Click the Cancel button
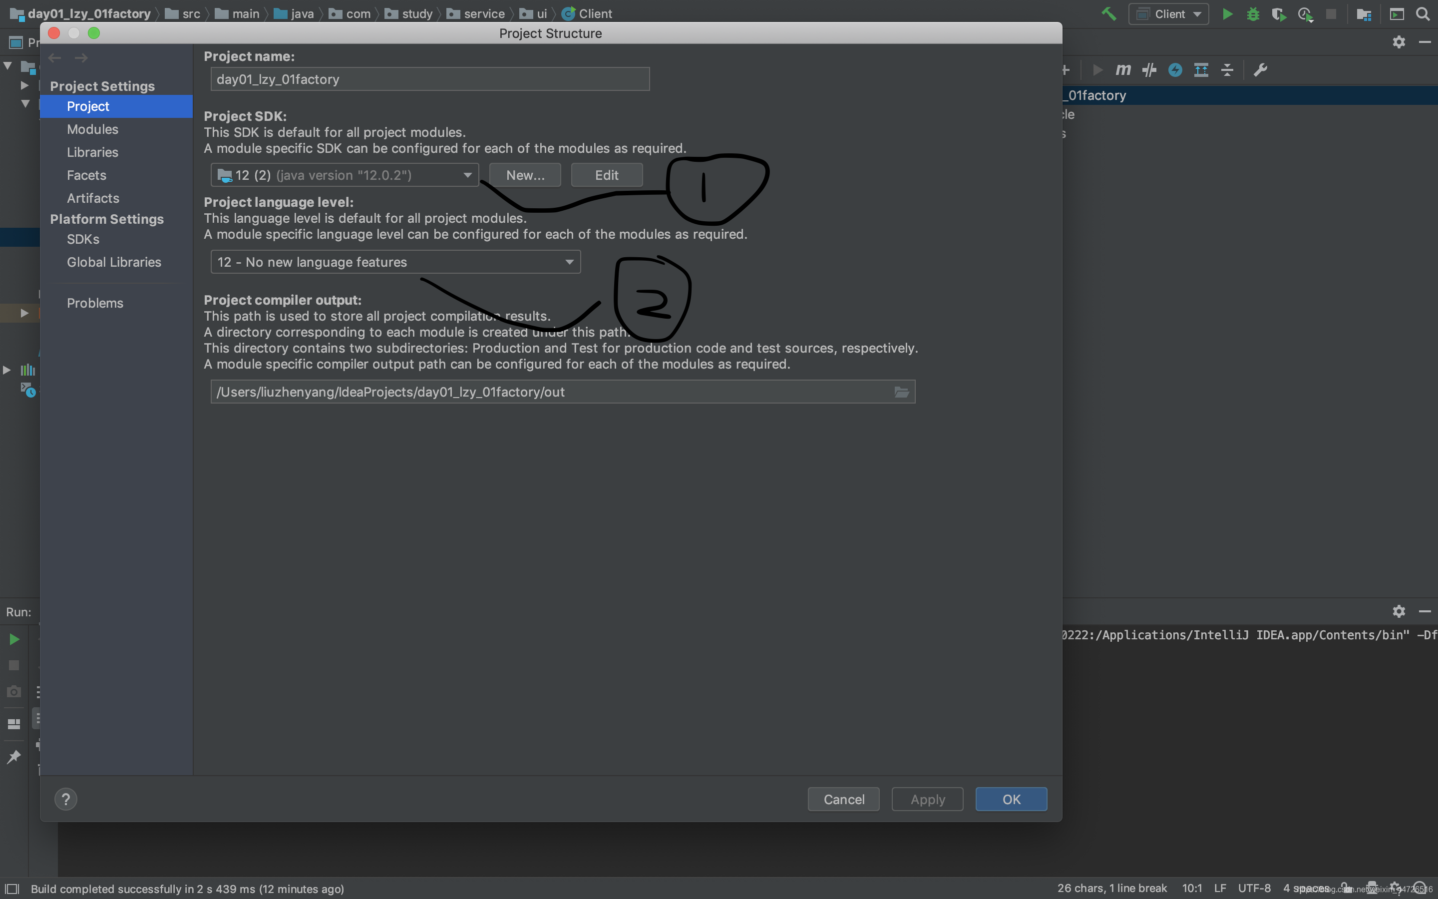 pos(844,799)
